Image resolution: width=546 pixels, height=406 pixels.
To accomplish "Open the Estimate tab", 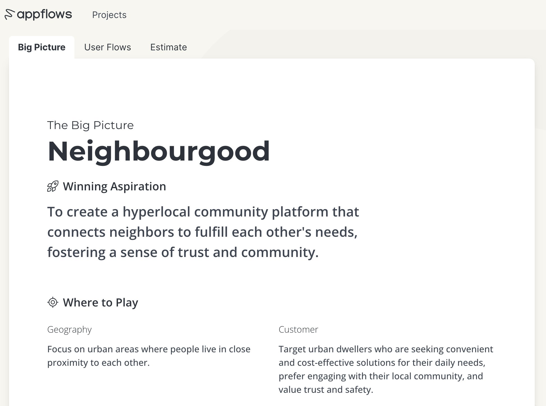I will pos(169,47).
